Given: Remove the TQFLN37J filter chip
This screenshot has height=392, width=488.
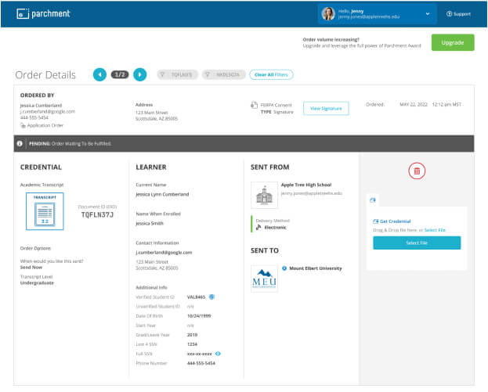Looking at the screenshot, I should (177, 74).
